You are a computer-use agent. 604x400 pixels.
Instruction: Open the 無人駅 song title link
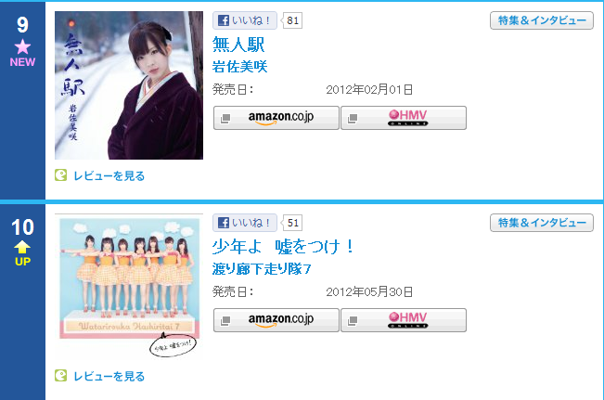click(x=238, y=45)
